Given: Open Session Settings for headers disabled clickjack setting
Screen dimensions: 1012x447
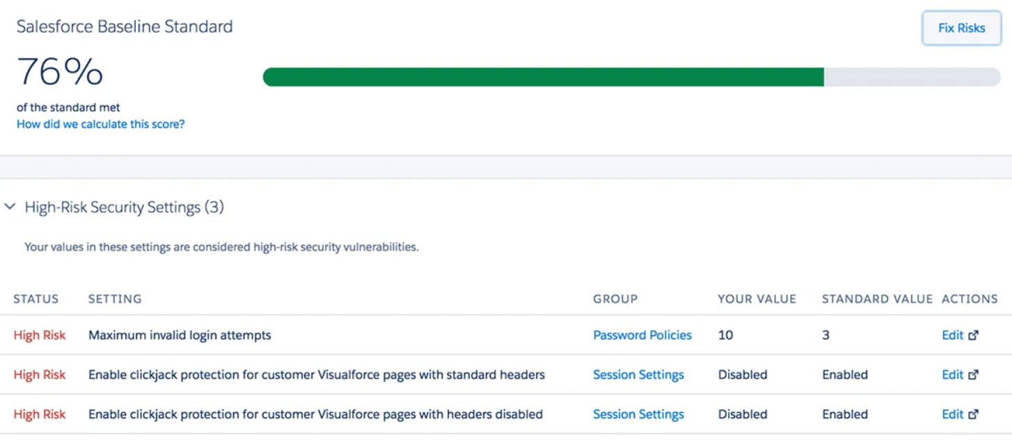Looking at the screenshot, I should [638, 414].
